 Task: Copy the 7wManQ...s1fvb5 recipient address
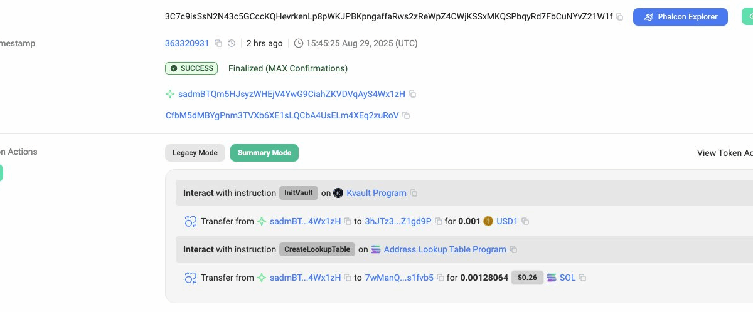[x=441, y=278]
